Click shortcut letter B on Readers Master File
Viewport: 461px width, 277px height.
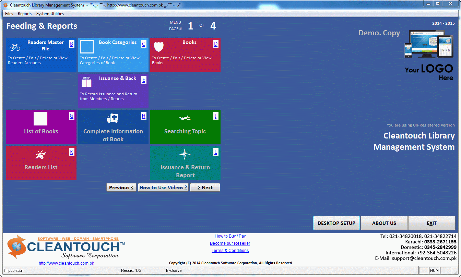point(72,44)
